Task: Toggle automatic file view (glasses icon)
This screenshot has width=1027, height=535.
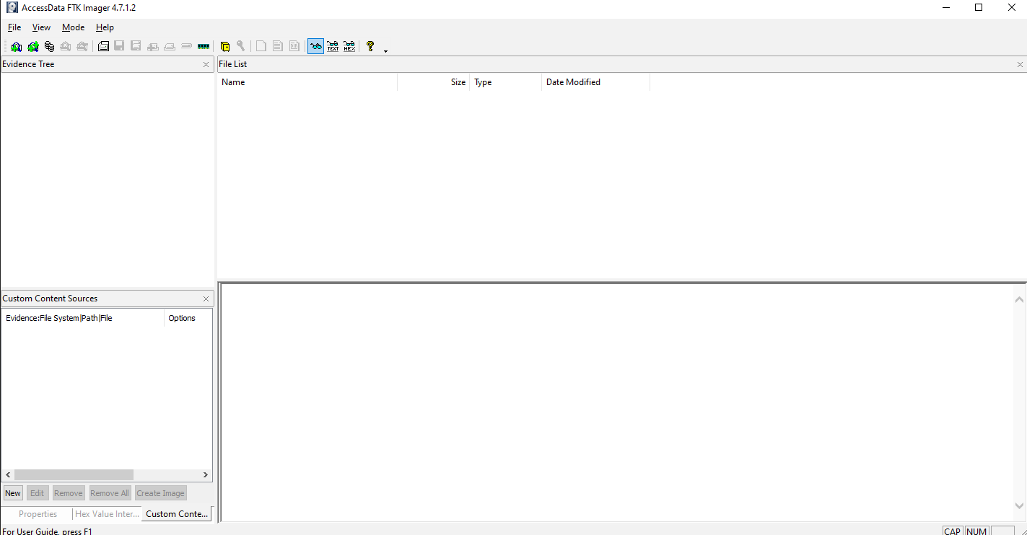Action: [315, 46]
